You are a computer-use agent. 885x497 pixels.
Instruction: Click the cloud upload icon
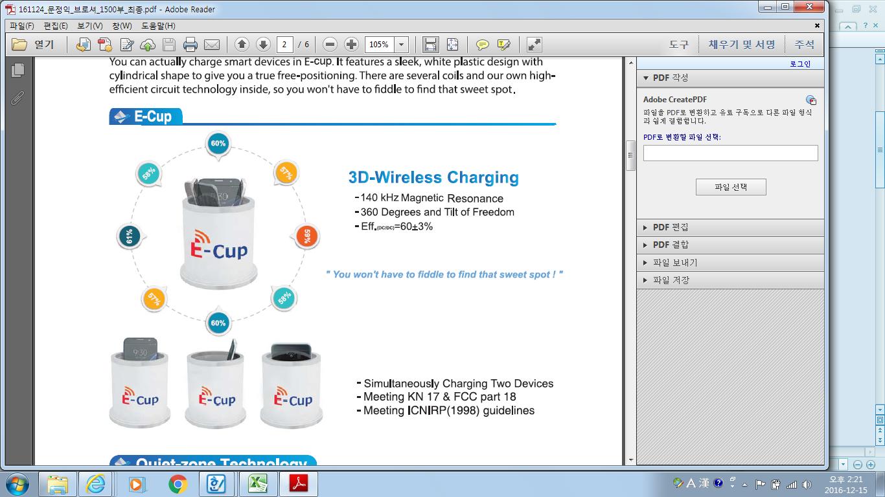tap(148, 45)
